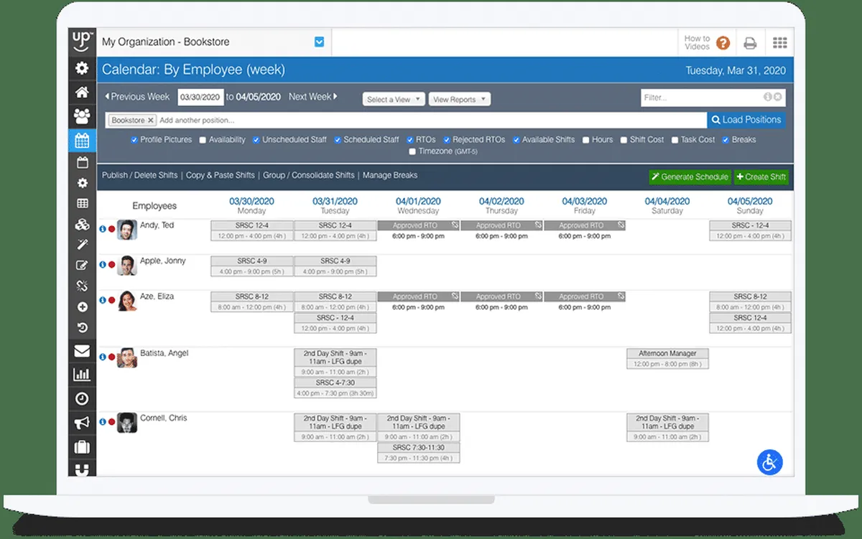This screenshot has width=862, height=539.
Task: Open the apps grid icon top right
Action: 780,43
